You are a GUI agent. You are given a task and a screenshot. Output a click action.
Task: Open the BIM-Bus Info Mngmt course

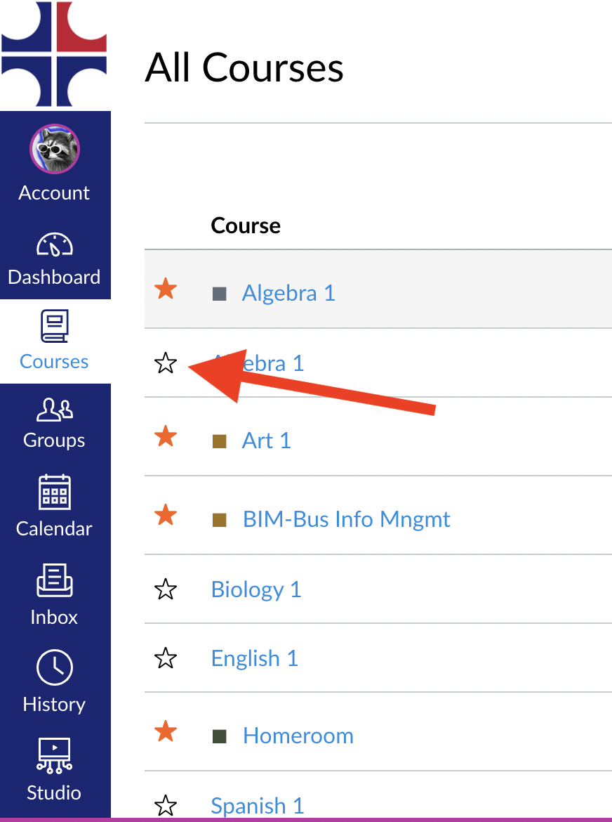[x=346, y=519]
